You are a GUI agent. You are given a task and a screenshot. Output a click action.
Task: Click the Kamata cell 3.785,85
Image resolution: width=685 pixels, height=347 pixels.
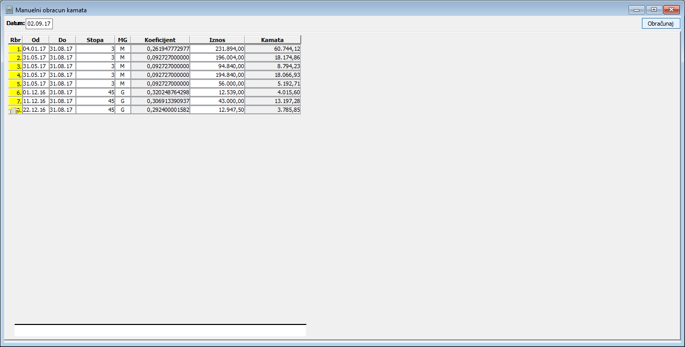272,110
